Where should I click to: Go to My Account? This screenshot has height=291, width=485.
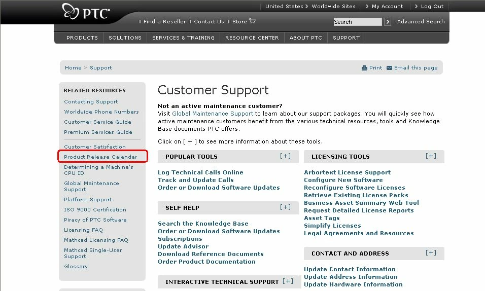[387, 6]
